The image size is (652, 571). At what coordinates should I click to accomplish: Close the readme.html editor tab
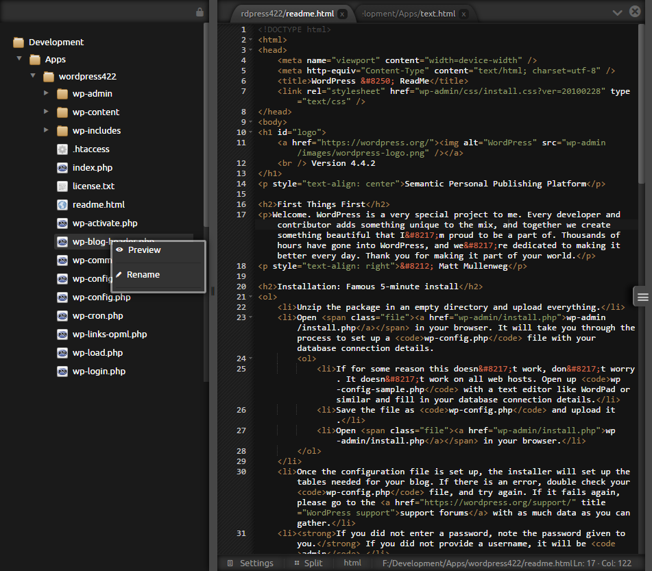pos(342,14)
